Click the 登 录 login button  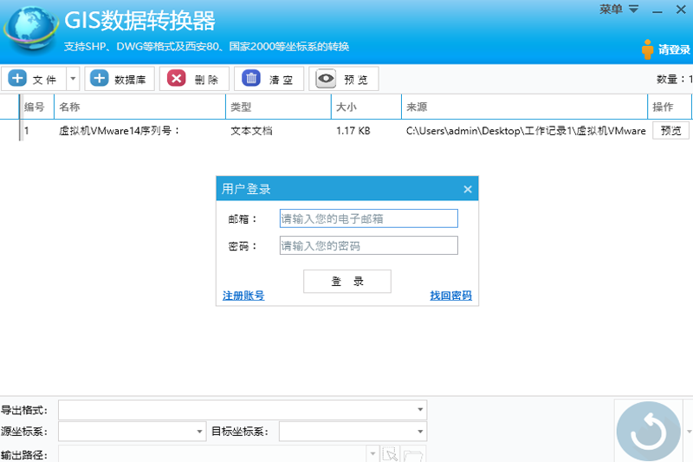[x=347, y=281]
